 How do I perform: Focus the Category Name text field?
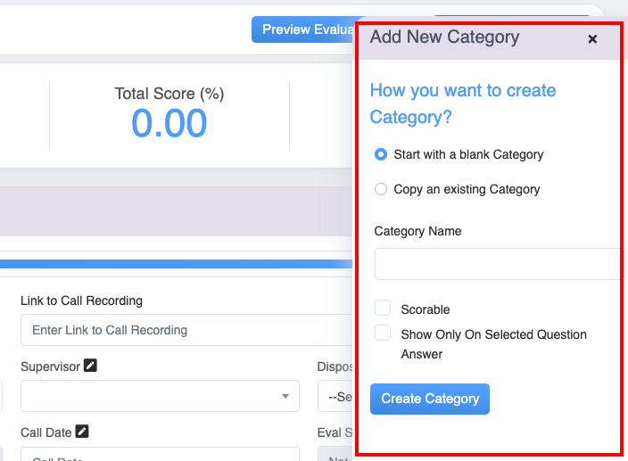496,265
